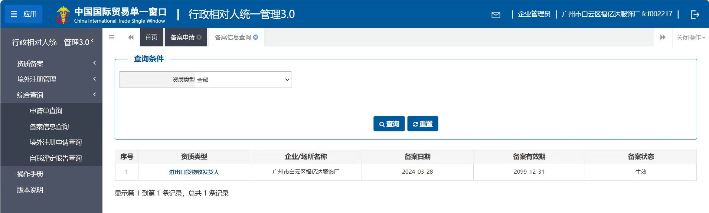This screenshot has height=213, width=709.
Task: Click the 广州市白云区福亿达服饰厂 fcf002217 account text
Action: (617, 14)
